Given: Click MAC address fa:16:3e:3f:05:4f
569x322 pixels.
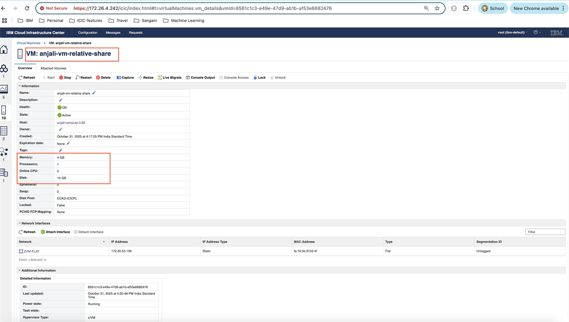Looking at the screenshot, I should pyautogui.click(x=305, y=251).
